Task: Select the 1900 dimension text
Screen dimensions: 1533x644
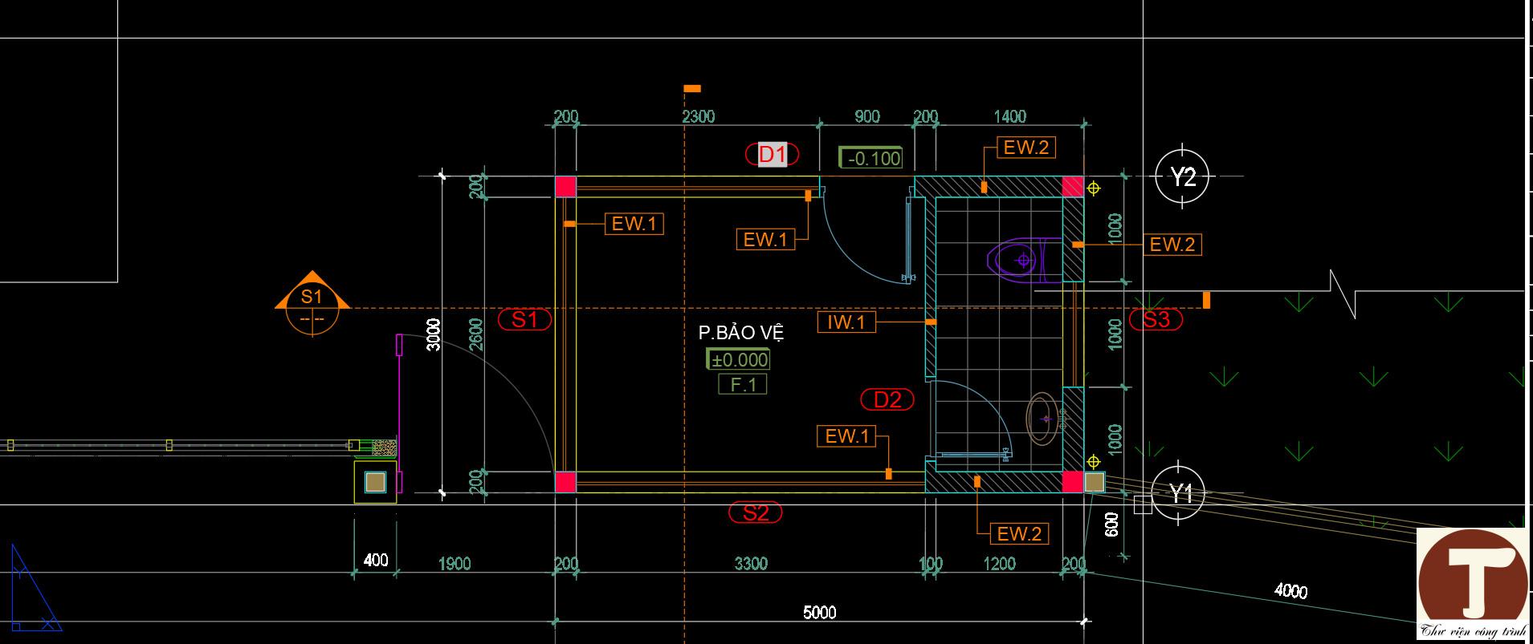Action: [454, 564]
